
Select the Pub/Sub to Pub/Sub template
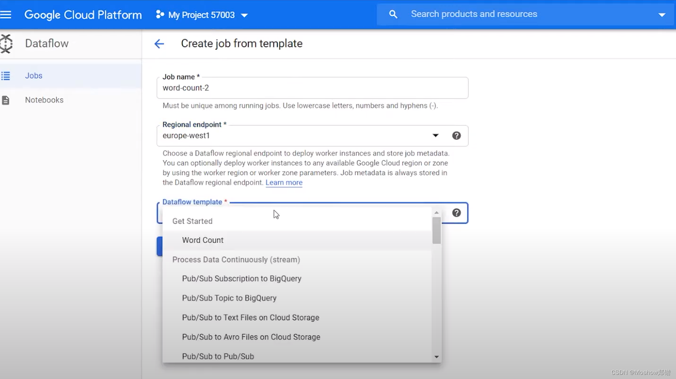(x=297, y=356)
